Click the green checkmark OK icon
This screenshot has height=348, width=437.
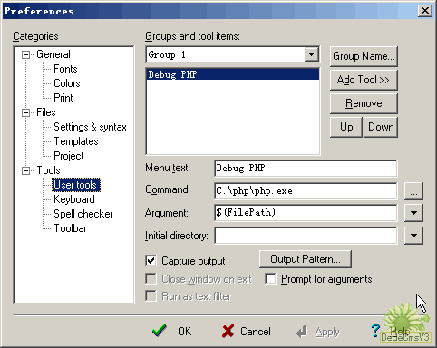click(x=160, y=331)
